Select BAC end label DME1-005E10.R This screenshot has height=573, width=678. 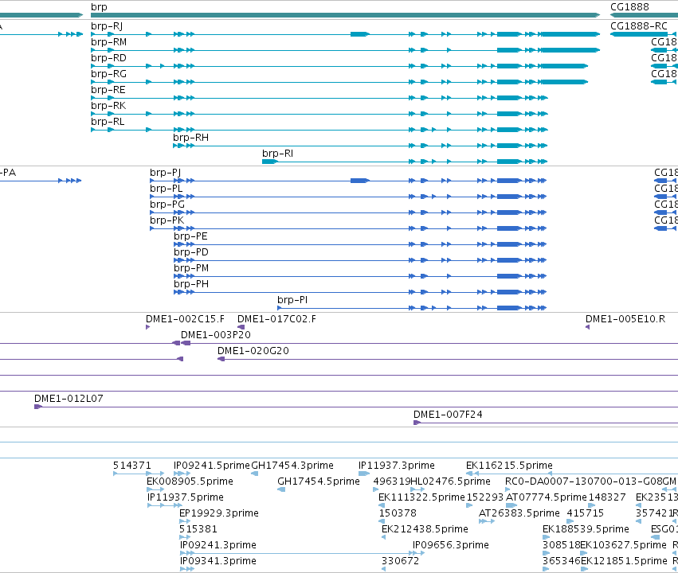625,319
